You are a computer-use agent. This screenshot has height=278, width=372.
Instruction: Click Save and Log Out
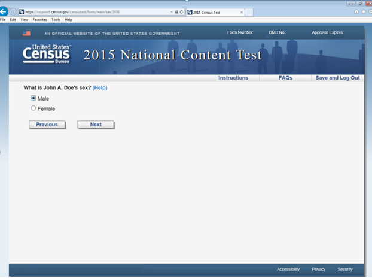tap(337, 78)
